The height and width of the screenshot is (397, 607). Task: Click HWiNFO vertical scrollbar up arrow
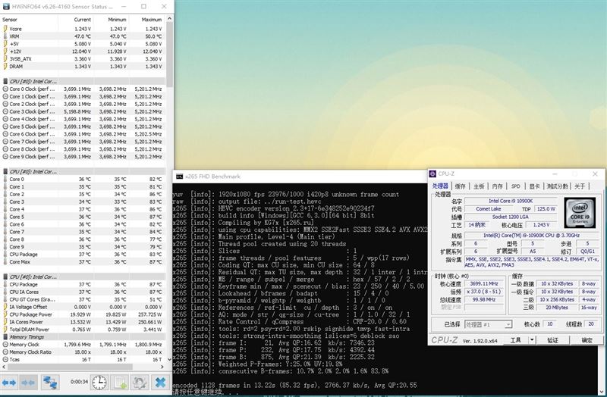[169, 19]
